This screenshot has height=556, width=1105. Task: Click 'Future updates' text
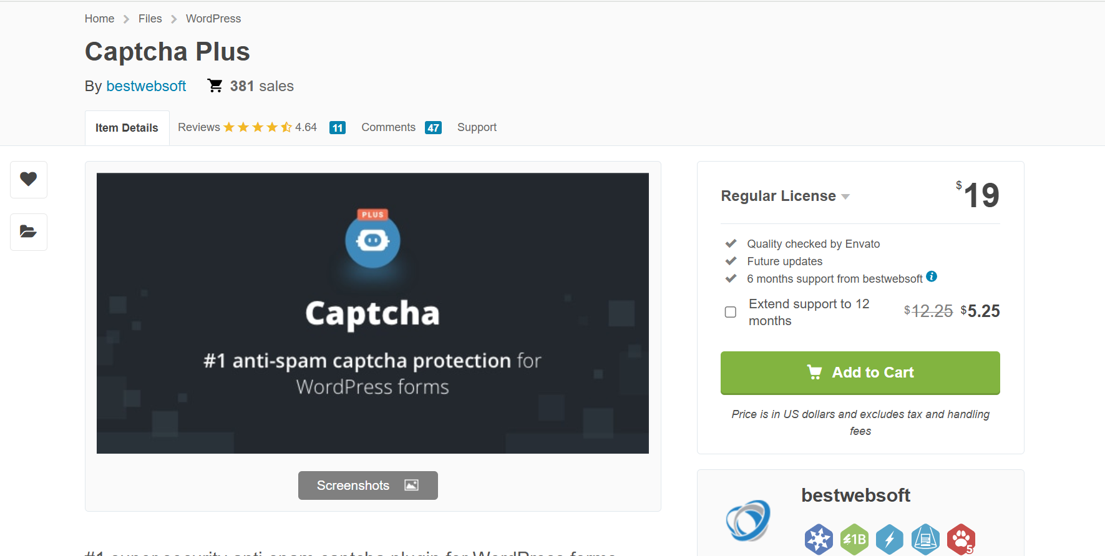tap(784, 261)
